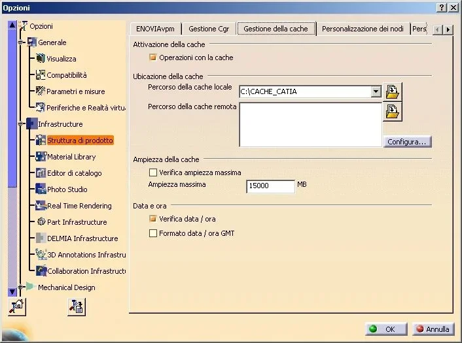Viewport: 462px width, 343px height.
Task: Enable Formato data / ora GMT checkbox
Action: tap(153, 233)
